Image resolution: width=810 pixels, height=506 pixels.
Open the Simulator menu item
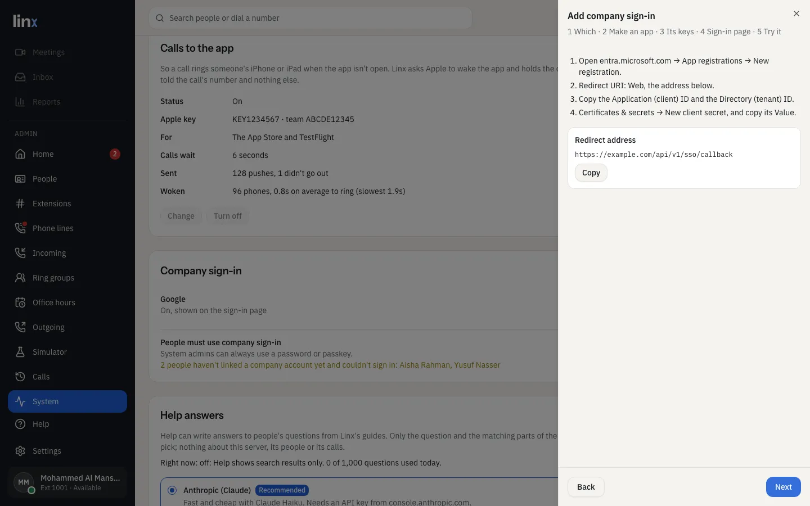[67, 352]
